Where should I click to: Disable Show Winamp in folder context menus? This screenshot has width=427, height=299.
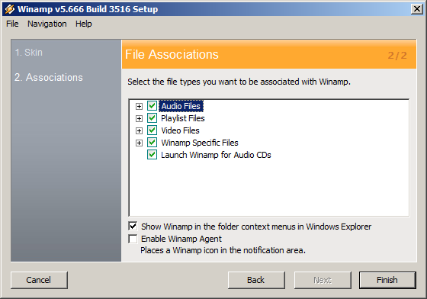[x=133, y=227]
